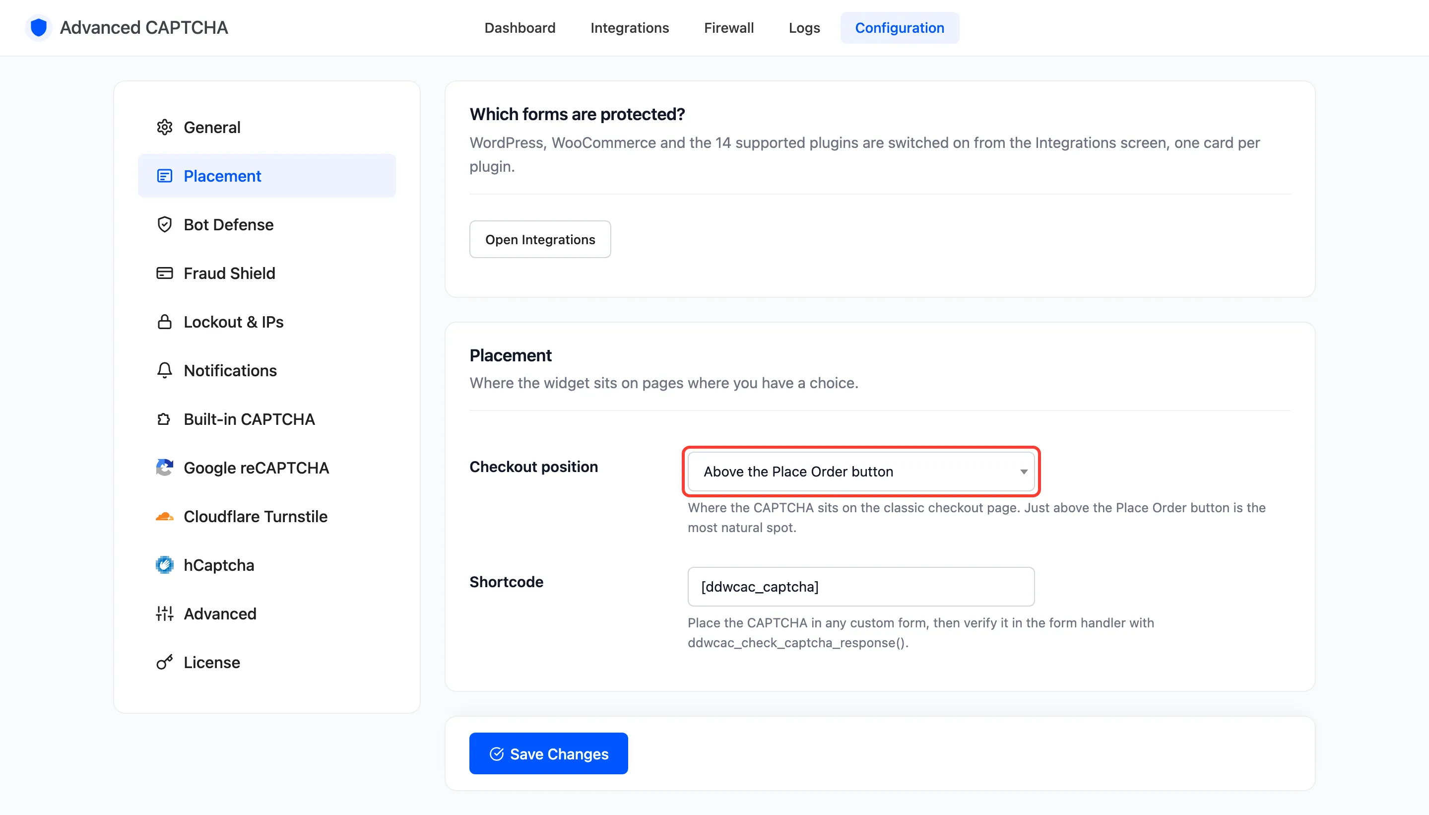Open Notifications settings label
This screenshot has height=815, width=1429.
click(x=231, y=371)
